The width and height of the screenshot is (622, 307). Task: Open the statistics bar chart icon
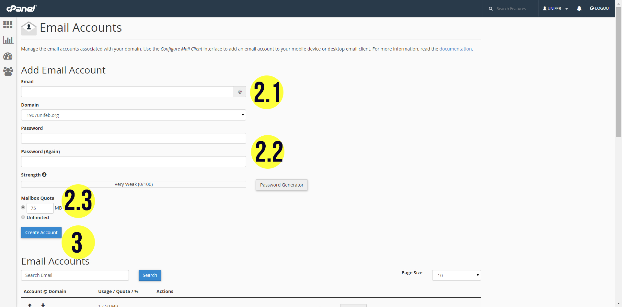click(8, 40)
